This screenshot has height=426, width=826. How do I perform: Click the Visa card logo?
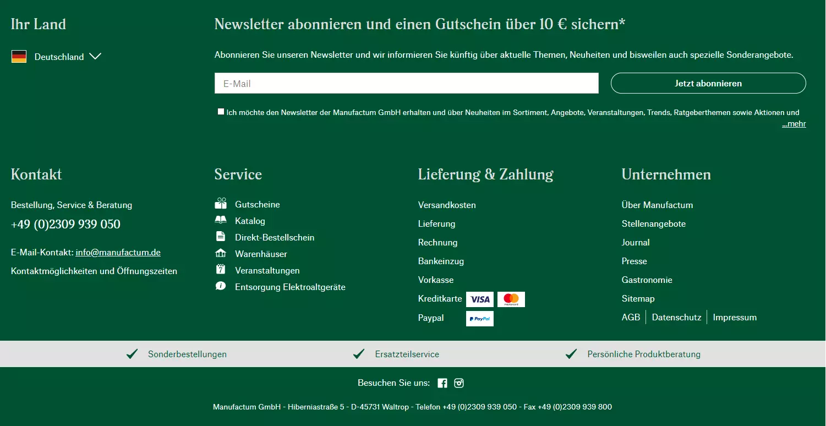point(480,299)
